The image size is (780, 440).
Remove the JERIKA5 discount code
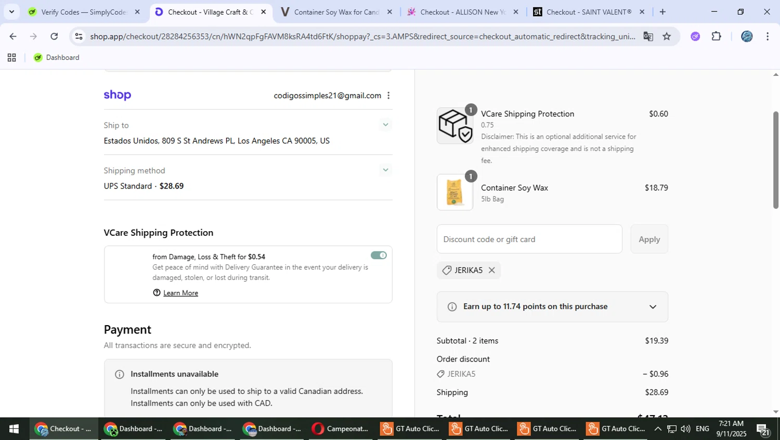click(x=491, y=270)
